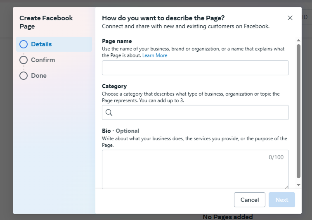Cancel page creation

pos(250,200)
